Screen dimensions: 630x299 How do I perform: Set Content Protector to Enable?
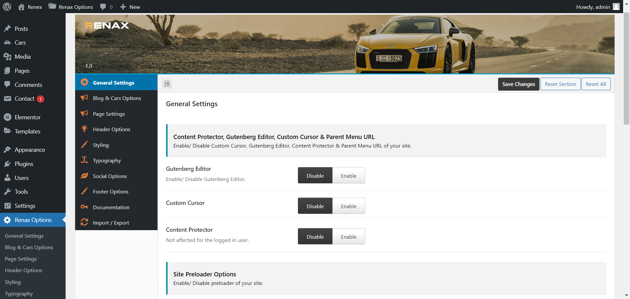[348, 237]
